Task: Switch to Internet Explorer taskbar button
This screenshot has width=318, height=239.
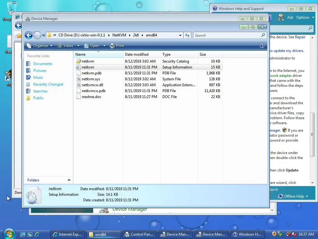Action: coord(67,234)
